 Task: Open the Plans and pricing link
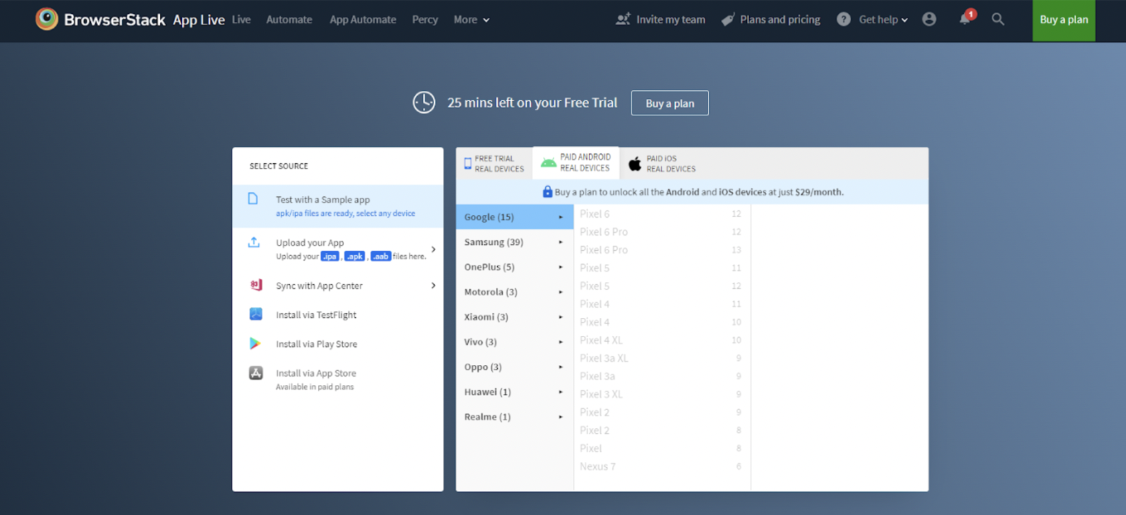[771, 20]
